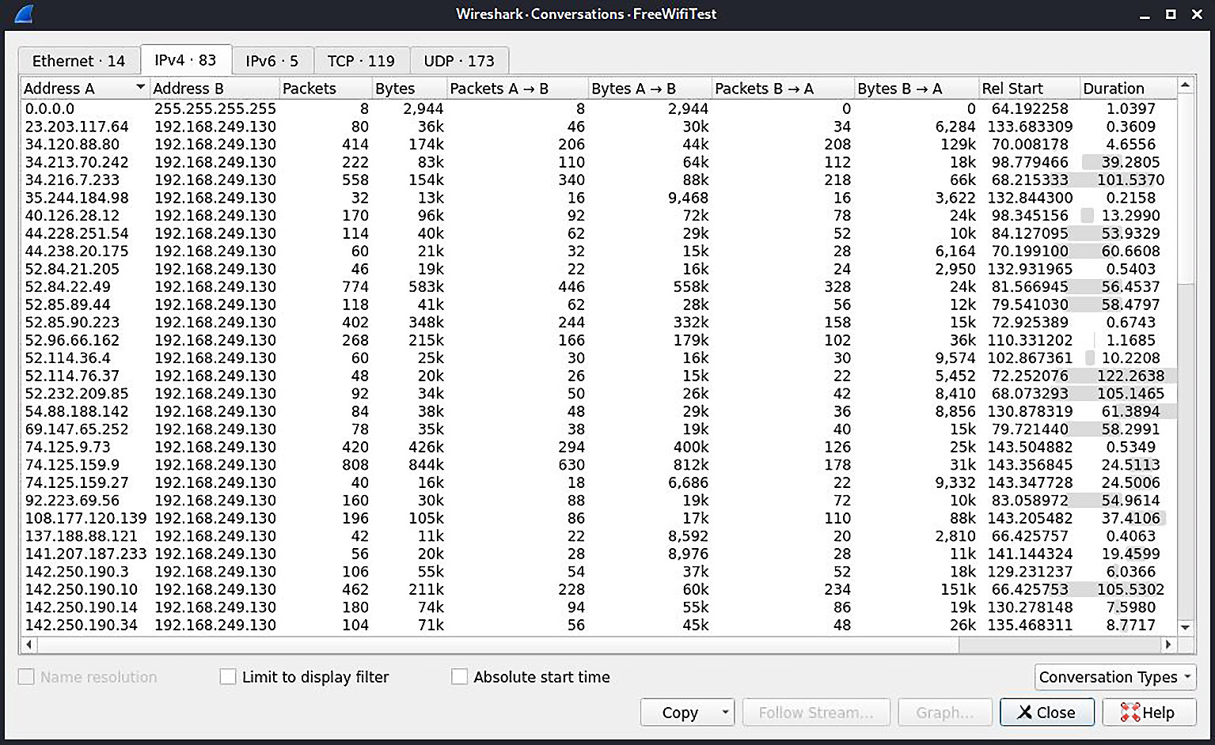
Task: Click the horizontal scrollbar thumb
Action: point(498,645)
